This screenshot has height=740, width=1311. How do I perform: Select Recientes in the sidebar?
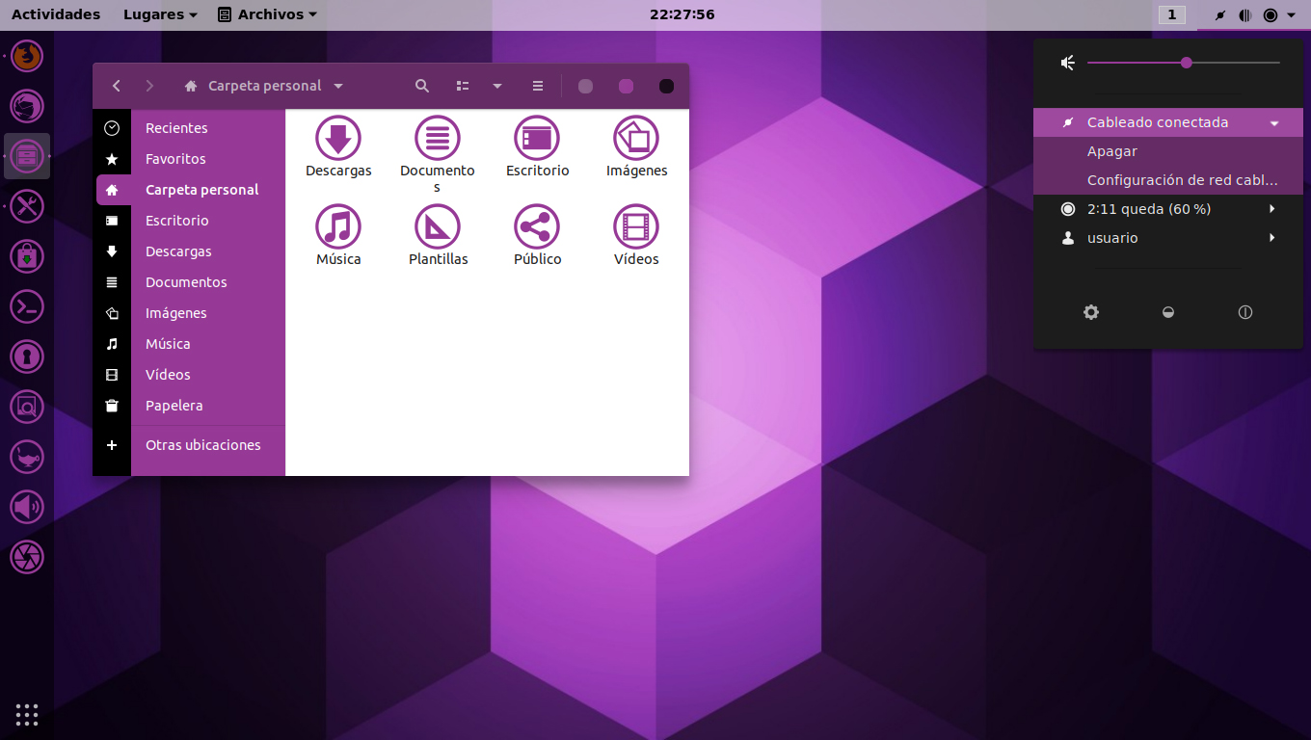pos(191,128)
